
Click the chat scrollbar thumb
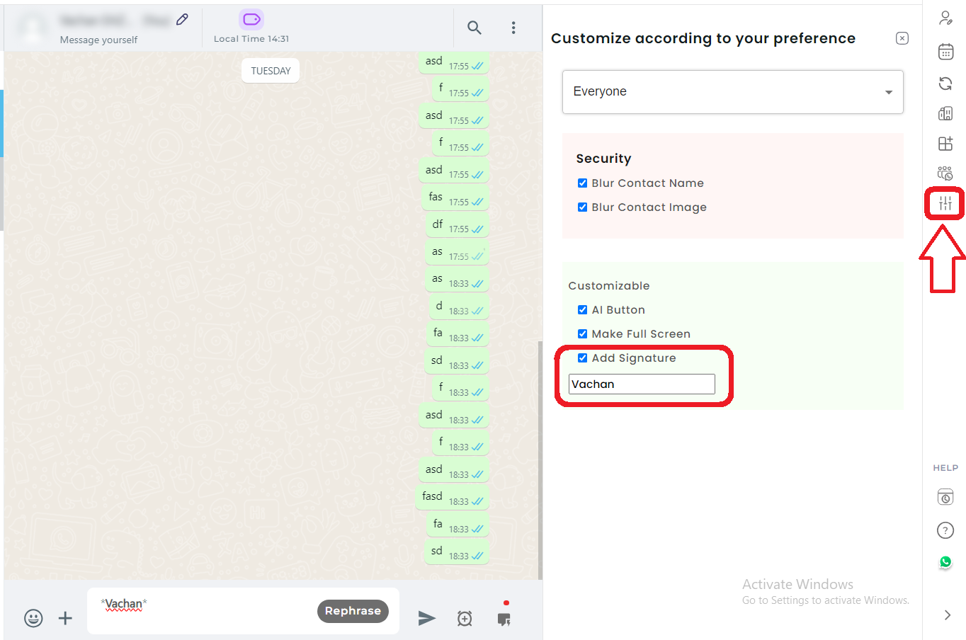coord(540,460)
